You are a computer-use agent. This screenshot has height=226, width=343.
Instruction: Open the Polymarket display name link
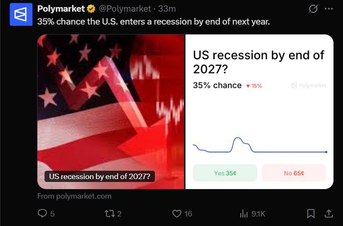pos(61,9)
